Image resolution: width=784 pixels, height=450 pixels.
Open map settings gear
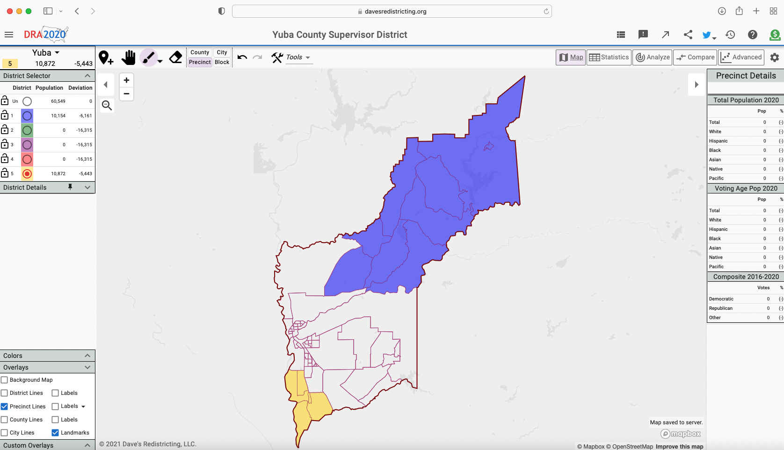coord(775,57)
